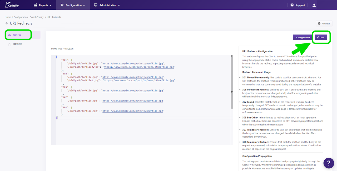Click the Activate button
This screenshot has width=337, height=171.
click(x=324, y=24)
